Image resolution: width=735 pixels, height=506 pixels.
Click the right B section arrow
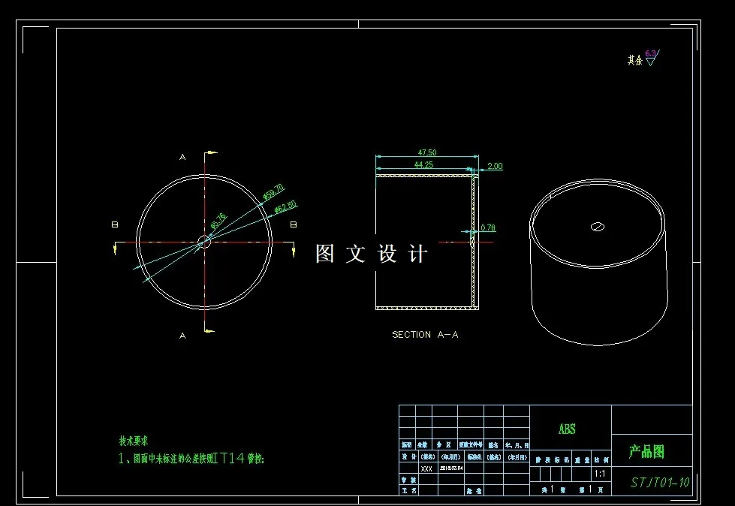coord(294,250)
